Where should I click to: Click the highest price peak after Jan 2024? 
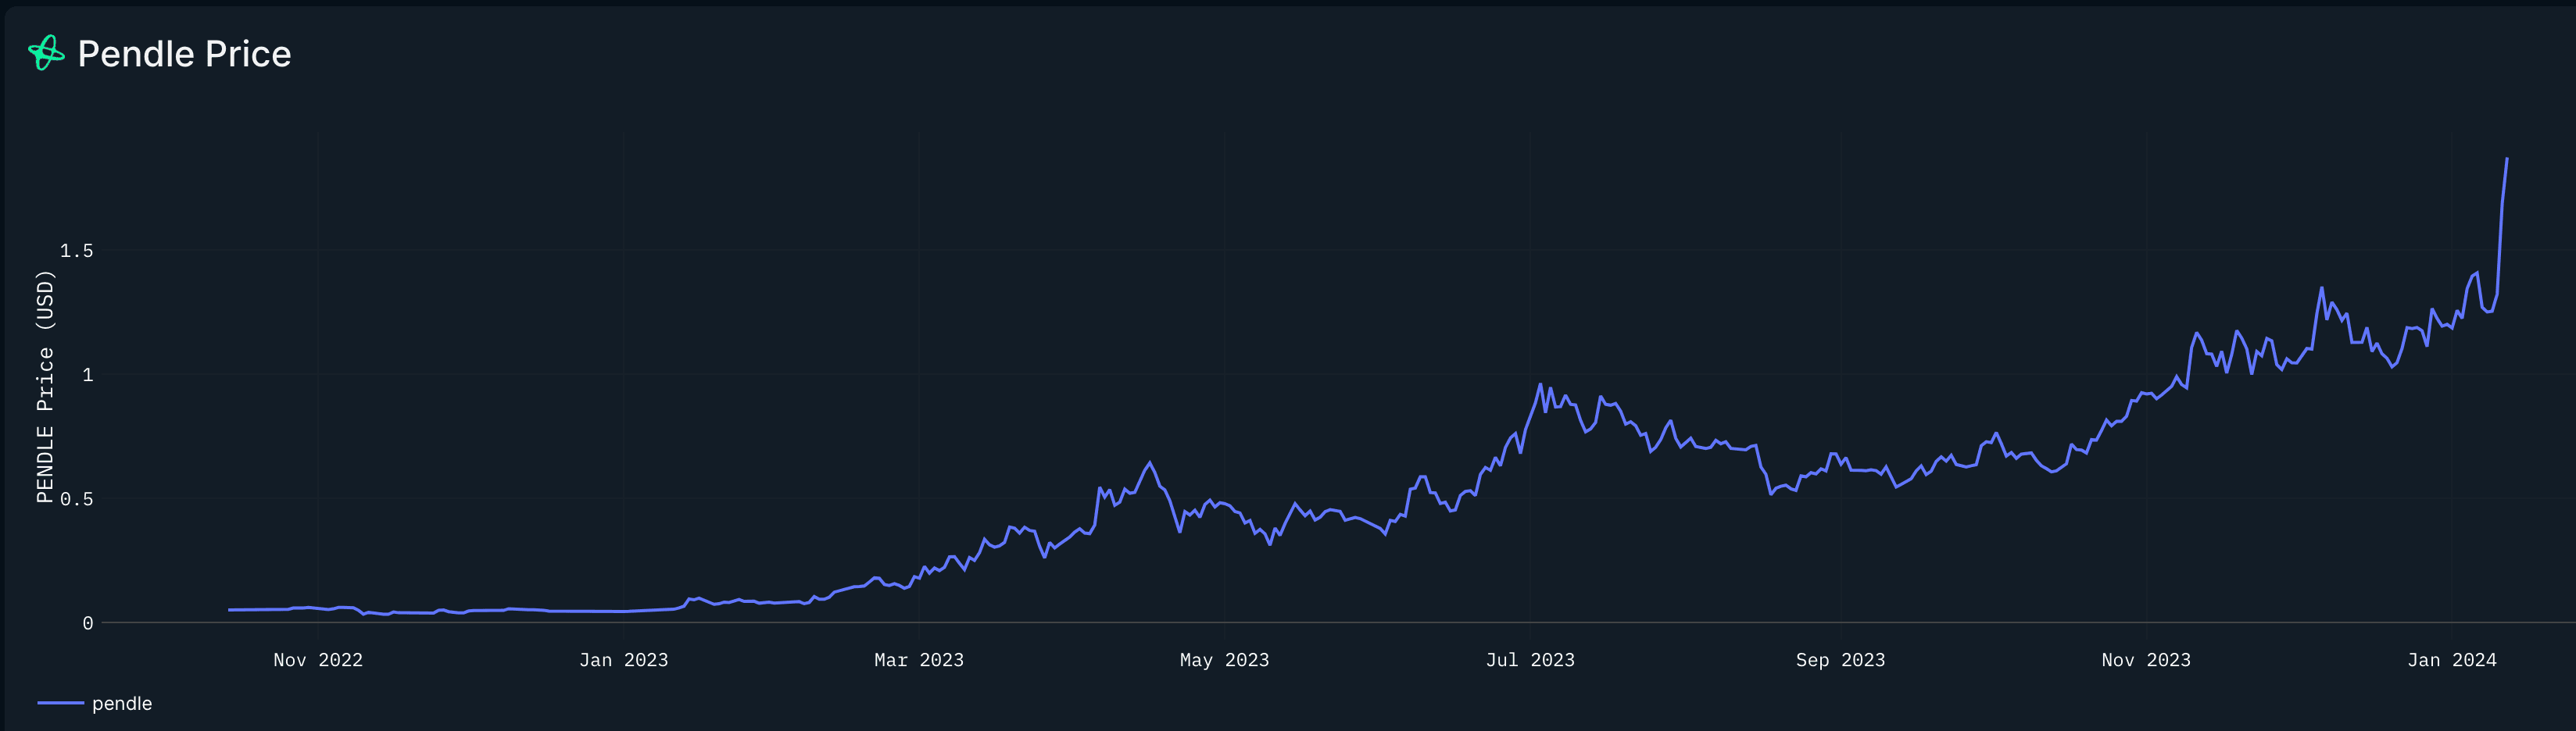[2506, 159]
